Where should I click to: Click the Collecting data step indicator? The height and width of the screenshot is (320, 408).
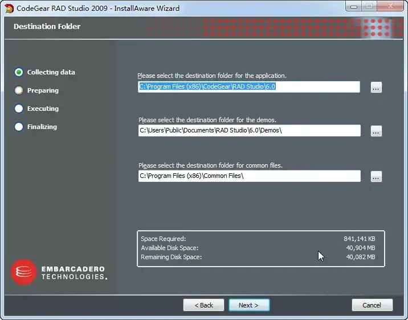click(19, 72)
